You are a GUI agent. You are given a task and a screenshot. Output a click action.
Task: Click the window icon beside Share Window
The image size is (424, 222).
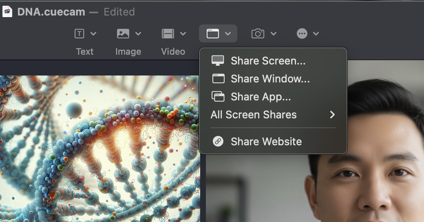pyautogui.click(x=218, y=78)
